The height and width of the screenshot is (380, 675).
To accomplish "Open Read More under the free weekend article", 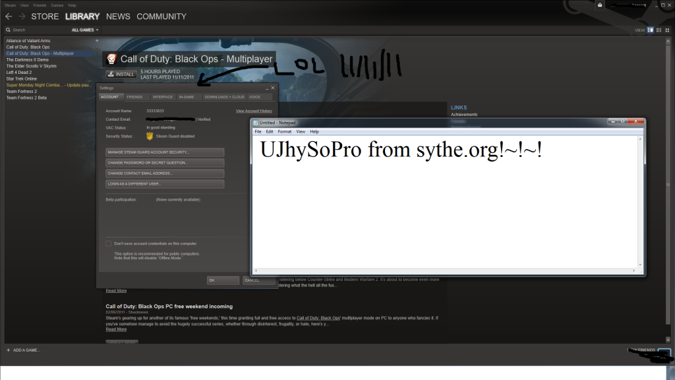I will pyautogui.click(x=116, y=329).
